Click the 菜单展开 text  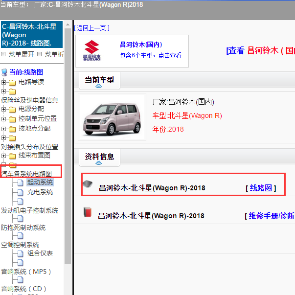click(21, 54)
